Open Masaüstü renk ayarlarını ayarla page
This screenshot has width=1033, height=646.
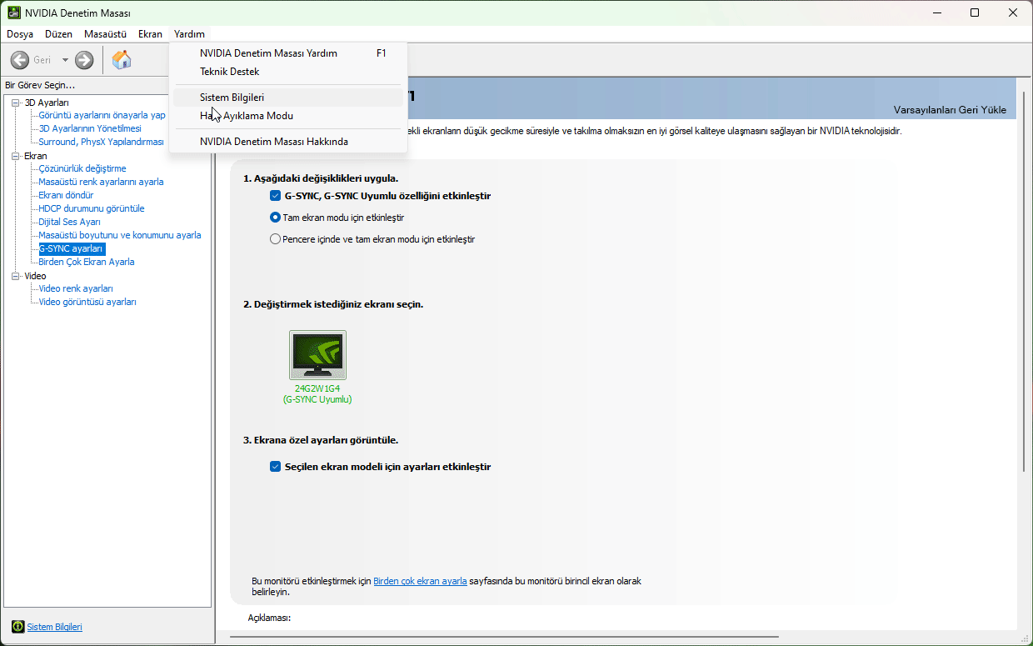click(x=101, y=182)
